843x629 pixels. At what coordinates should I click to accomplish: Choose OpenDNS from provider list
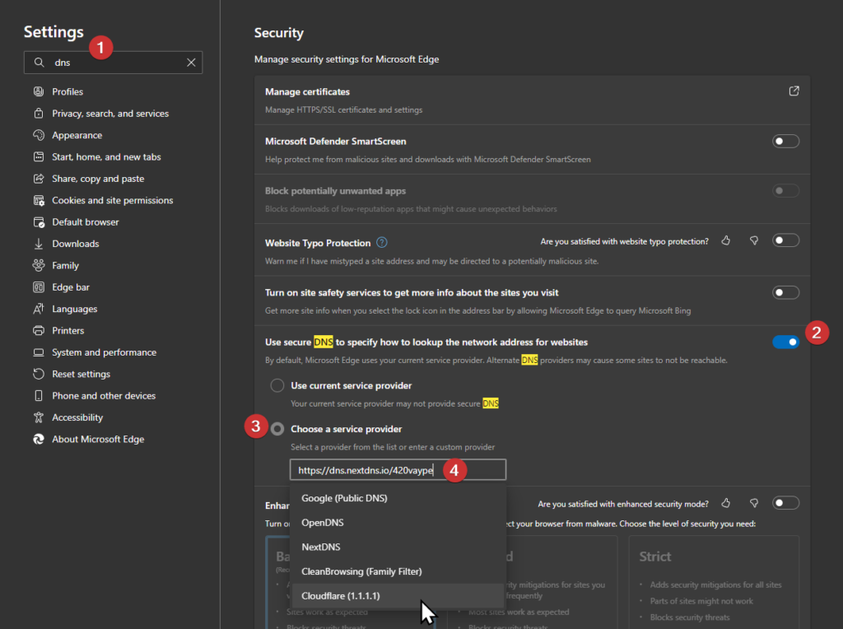click(398, 523)
